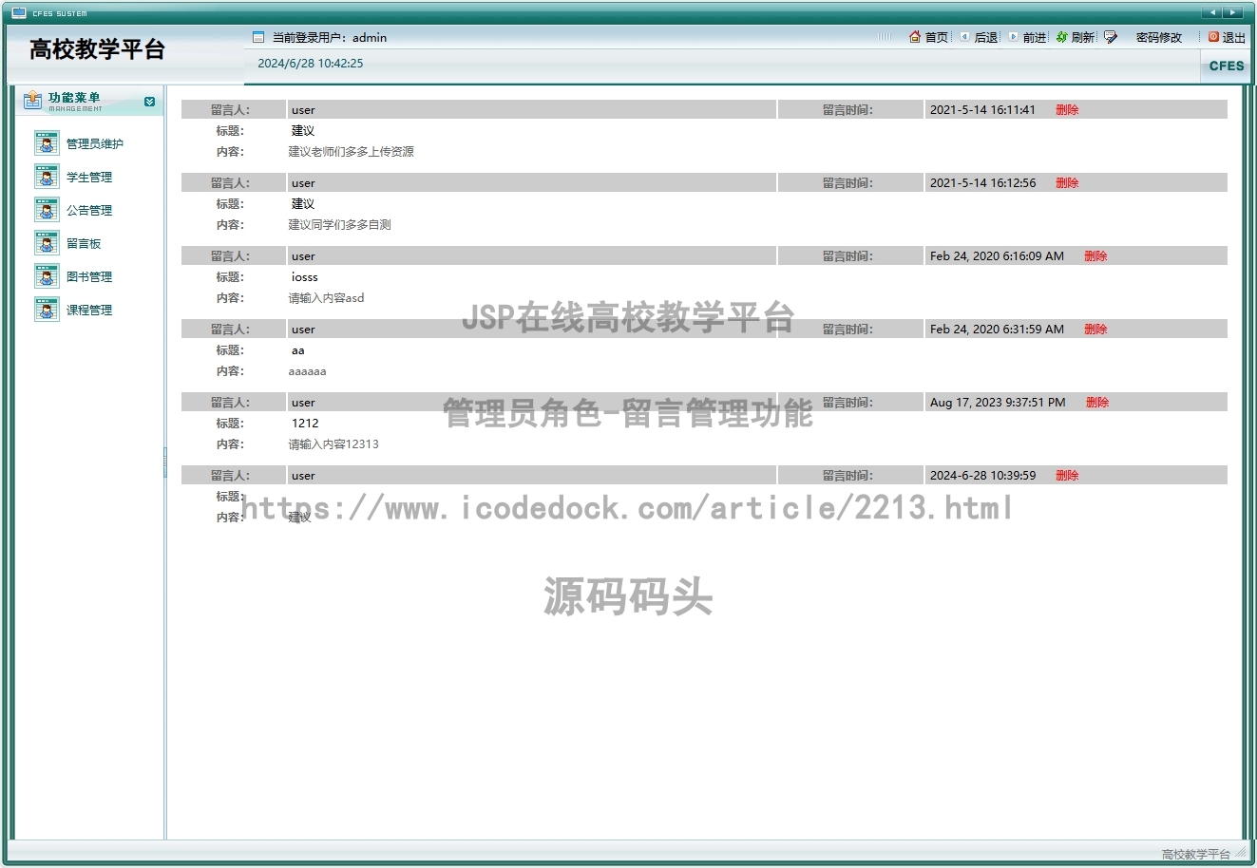The height and width of the screenshot is (868, 1257).
Task: Click the 高校教学平台 status bar label
Action: click(1195, 854)
